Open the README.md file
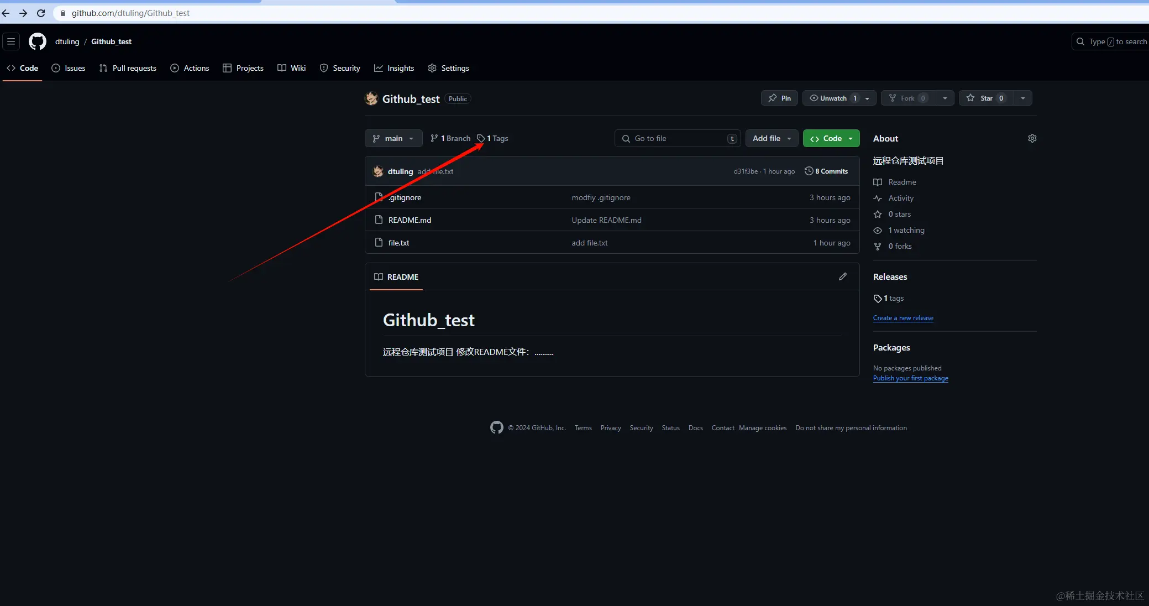This screenshot has height=606, width=1149. [x=410, y=220]
